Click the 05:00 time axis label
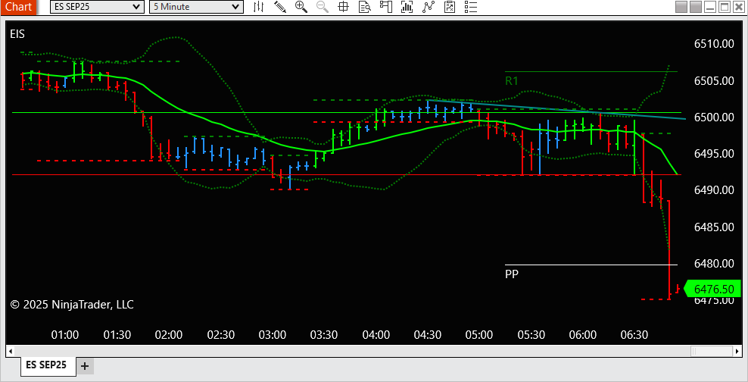 point(479,335)
